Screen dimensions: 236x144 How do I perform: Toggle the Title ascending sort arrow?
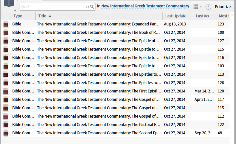(50, 16)
